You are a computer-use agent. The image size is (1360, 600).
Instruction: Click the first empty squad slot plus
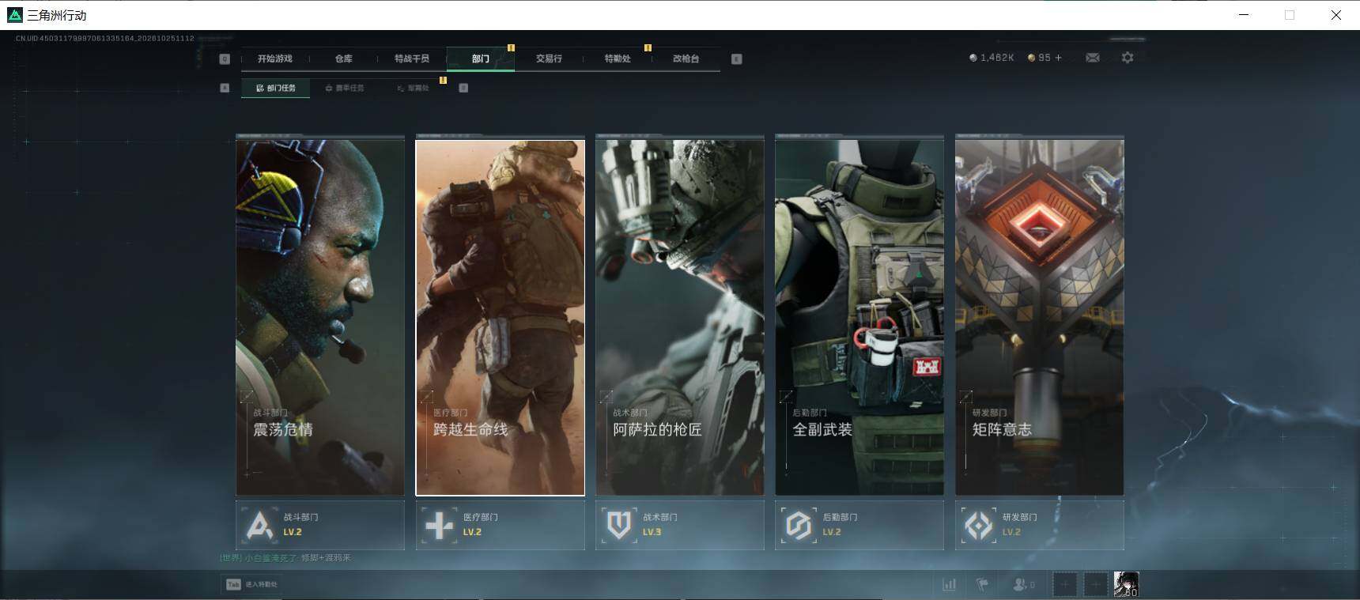click(x=1065, y=585)
